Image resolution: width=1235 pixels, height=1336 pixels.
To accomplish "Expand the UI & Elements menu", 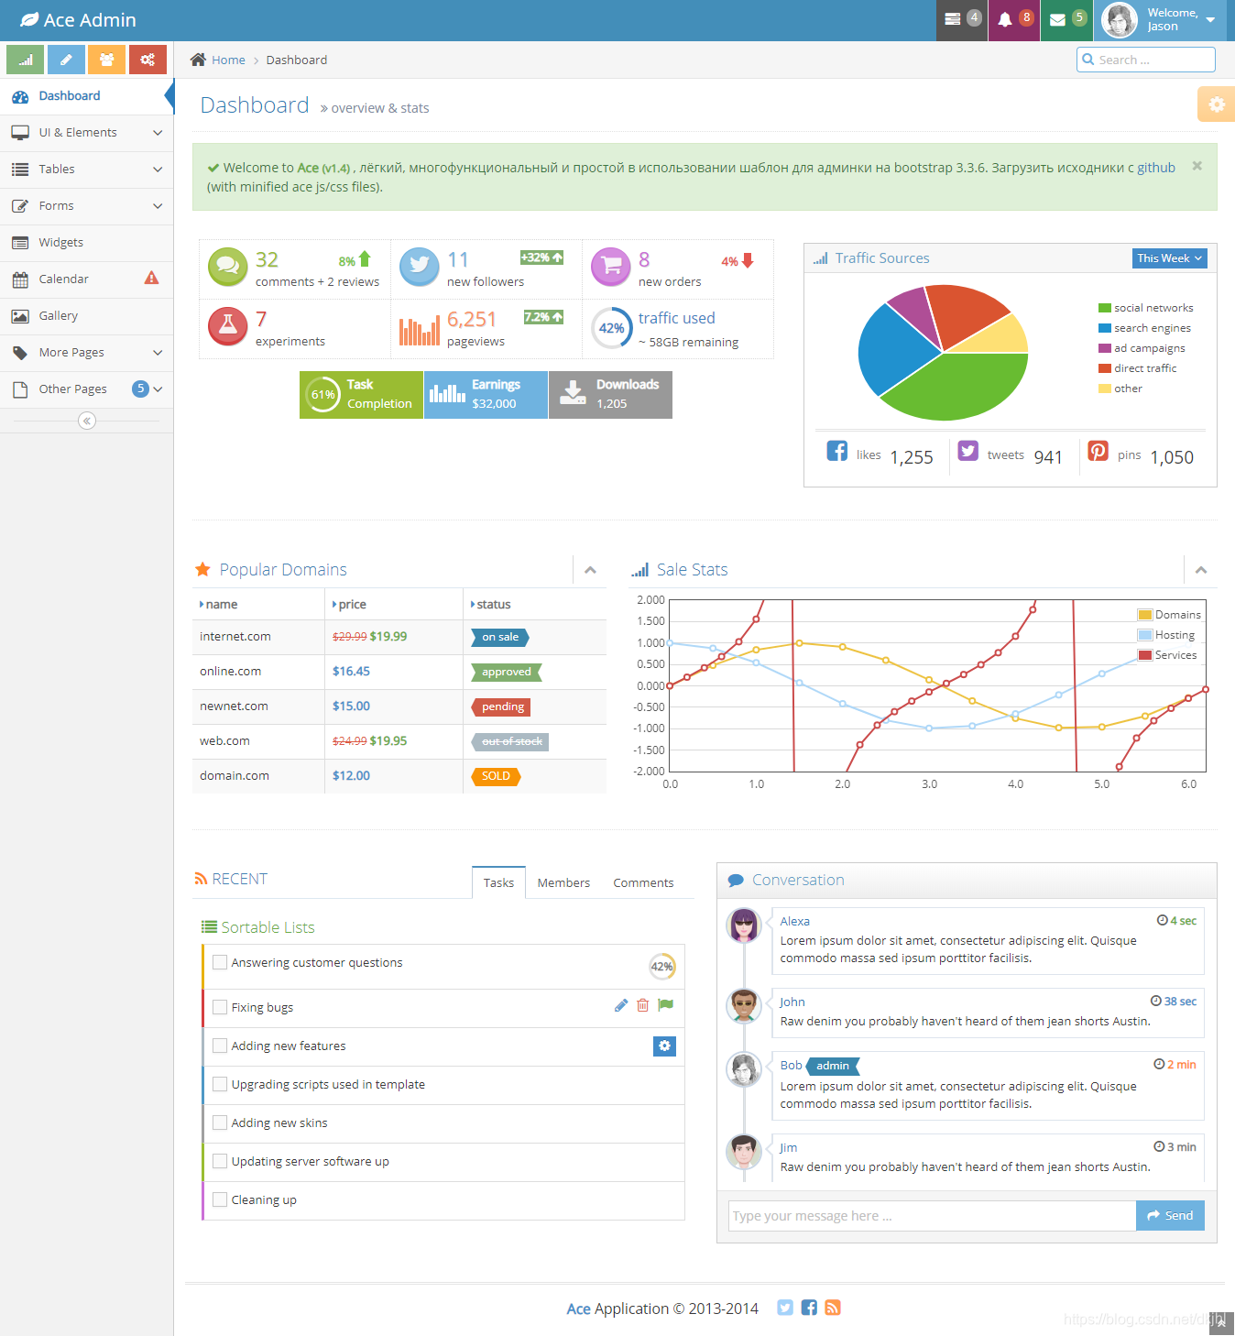I will point(86,133).
